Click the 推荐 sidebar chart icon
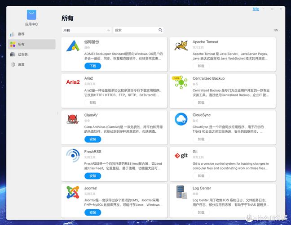This screenshot has width=291, height=225. coord(13,34)
